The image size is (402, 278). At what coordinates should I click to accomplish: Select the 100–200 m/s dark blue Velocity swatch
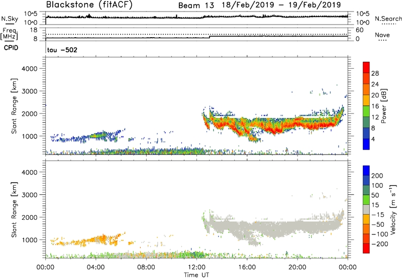[366, 180]
